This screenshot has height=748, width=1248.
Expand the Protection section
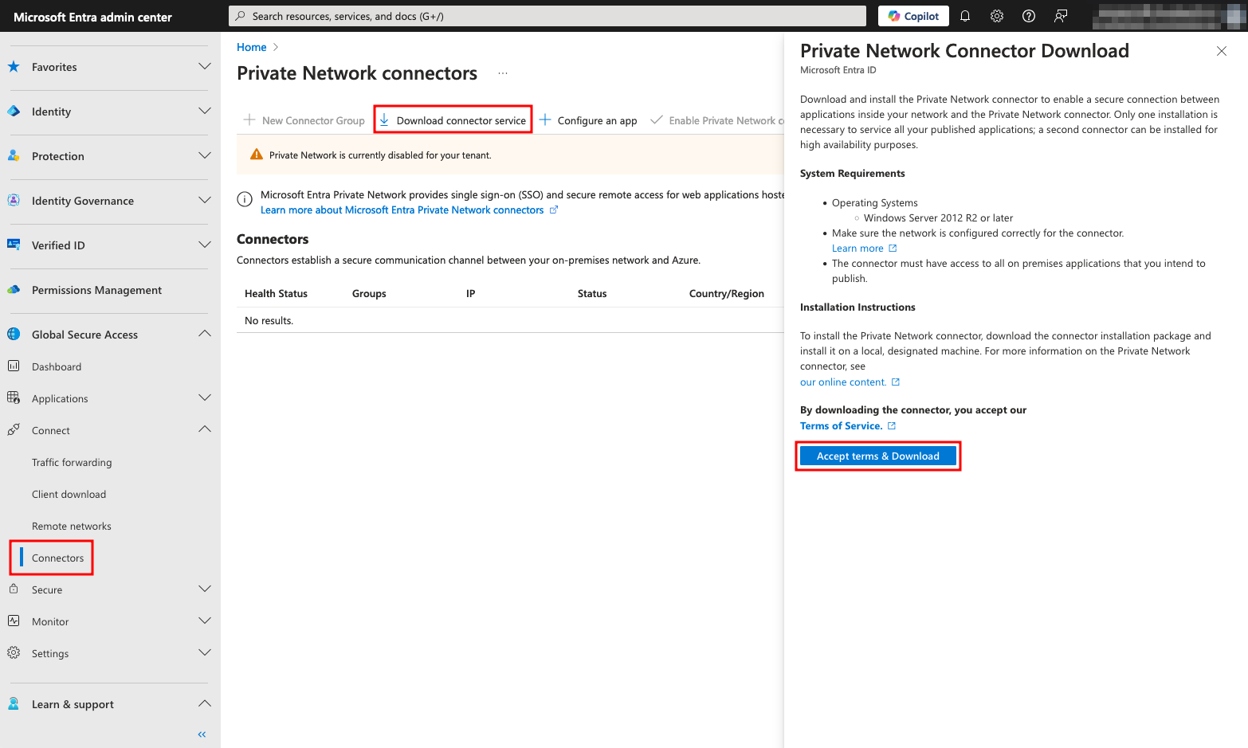point(204,156)
